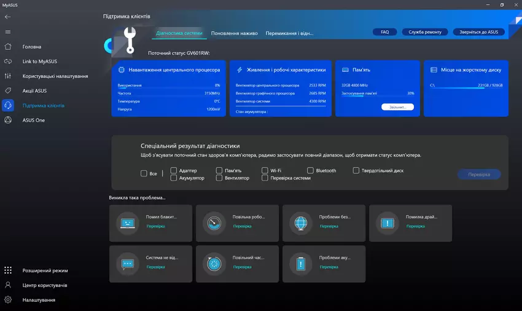The width and height of the screenshot is (522, 311).
Task: Check the Все checkbox
Action: click(x=144, y=174)
